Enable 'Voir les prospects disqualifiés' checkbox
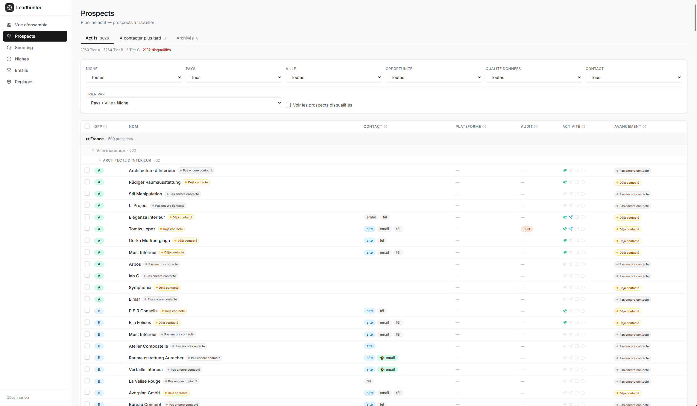This screenshot has height=406, width=697. point(288,105)
